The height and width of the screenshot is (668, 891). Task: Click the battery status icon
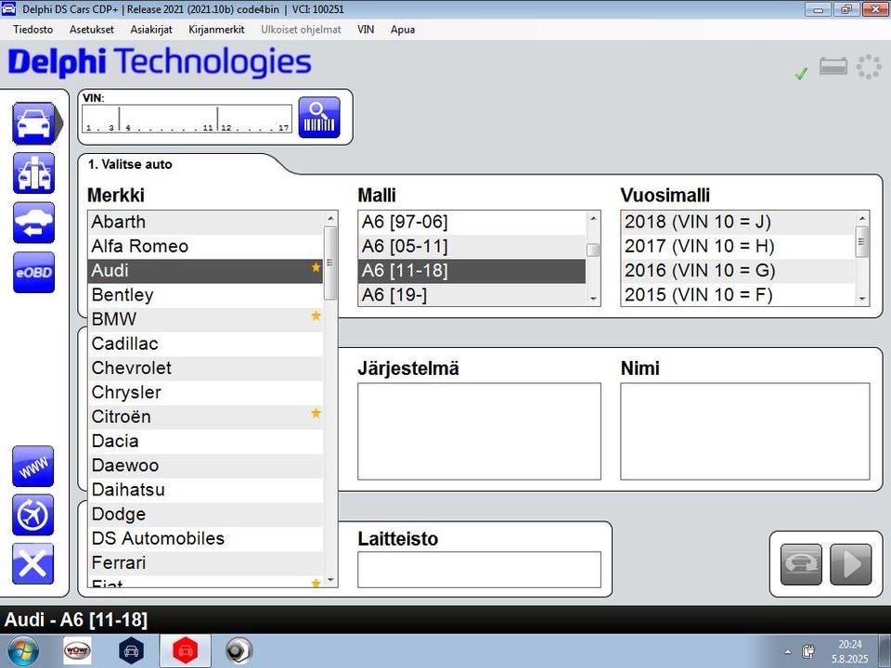pos(833,67)
